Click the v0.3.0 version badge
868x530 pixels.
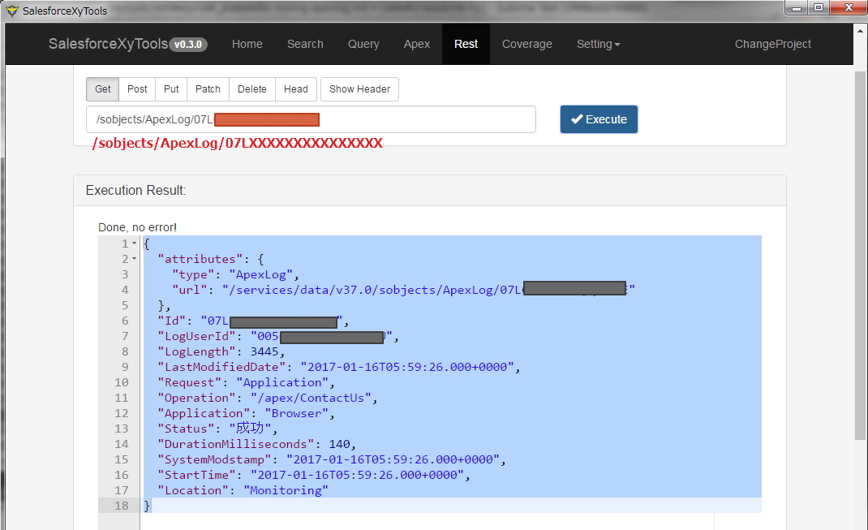(188, 45)
